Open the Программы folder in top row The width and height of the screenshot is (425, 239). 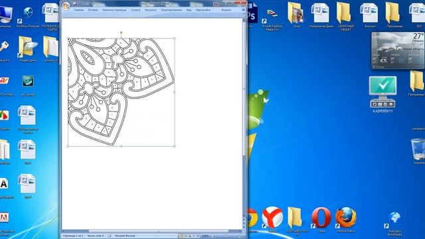(394, 15)
